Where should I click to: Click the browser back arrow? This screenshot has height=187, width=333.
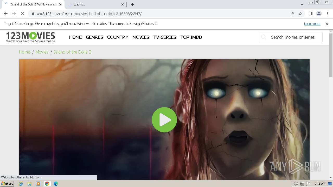(6, 14)
